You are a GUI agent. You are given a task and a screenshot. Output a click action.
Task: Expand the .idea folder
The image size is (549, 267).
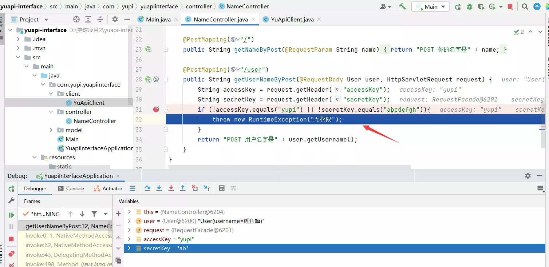18,39
